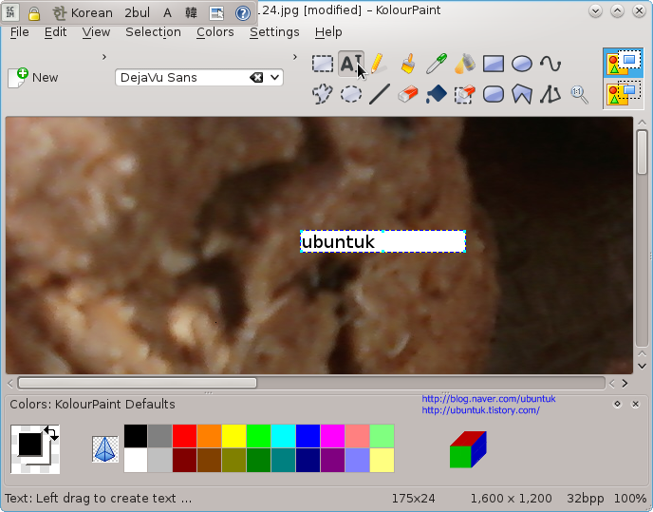Select the Connected Lines tool

click(x=550, y=94)
